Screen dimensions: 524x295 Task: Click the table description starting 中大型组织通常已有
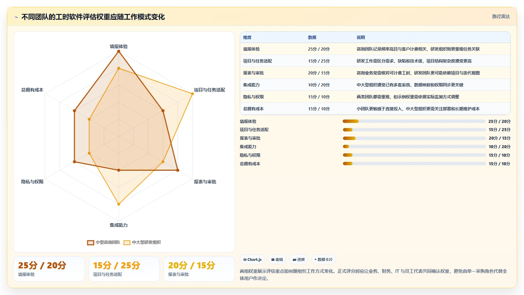coord(410,85)
